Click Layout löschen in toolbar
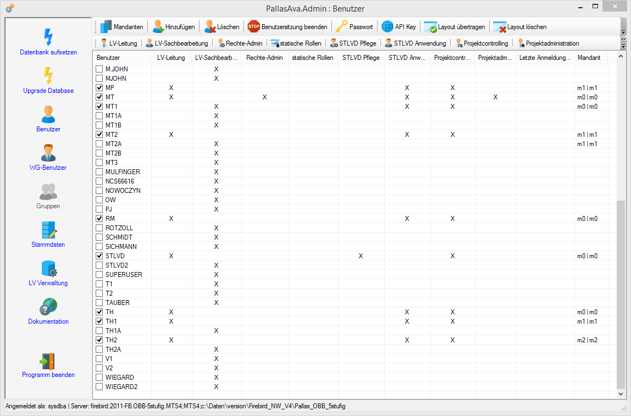631x416 pixels. point(520,27)
